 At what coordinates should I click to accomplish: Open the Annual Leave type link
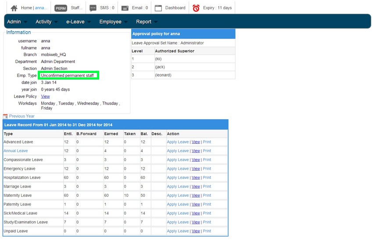(x=16, y=151)
